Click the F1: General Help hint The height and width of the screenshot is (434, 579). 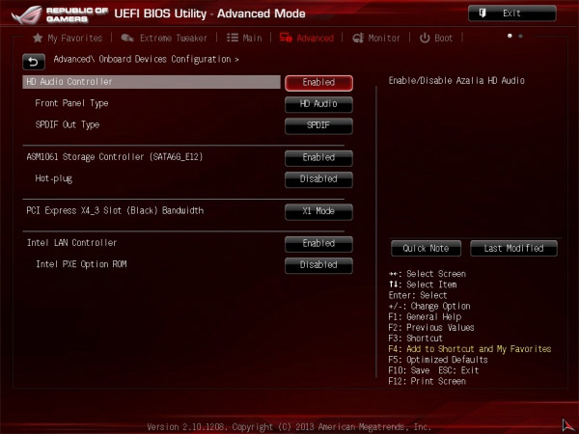[425, 316]
